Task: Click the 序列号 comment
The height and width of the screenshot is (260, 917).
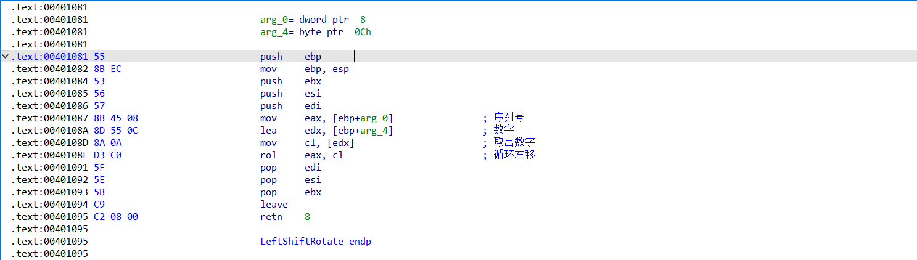Action: coord(509,118)
